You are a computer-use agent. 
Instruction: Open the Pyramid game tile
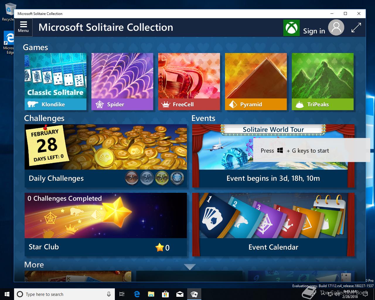(x=256, y=81)
